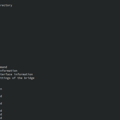Select the line reading "nformation" alone
Image resolution: width=120 pixels, height=120 pixels.
(9, 71)
